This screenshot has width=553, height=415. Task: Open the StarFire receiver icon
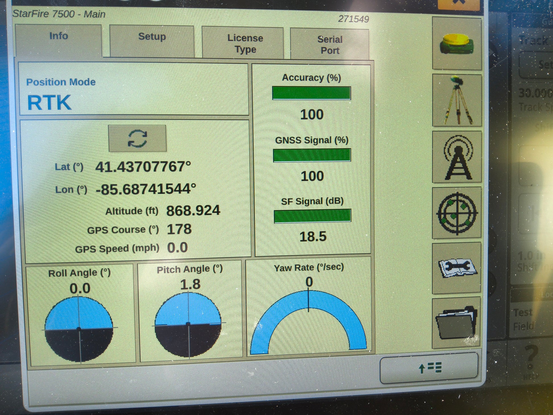pos(456,43)
